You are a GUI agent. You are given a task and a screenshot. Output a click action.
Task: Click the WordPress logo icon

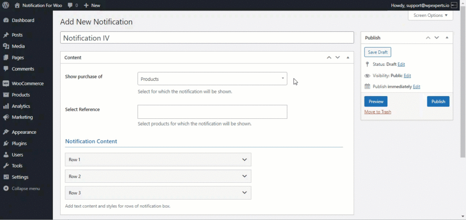pyautogui.click(x=5, y=5)
